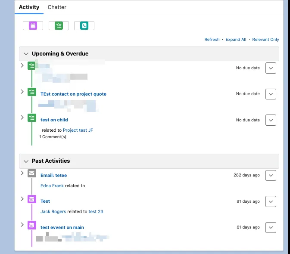The image size is (290, 254).
Task: Expand test evvent on main details
Action: tap(22, 225)
